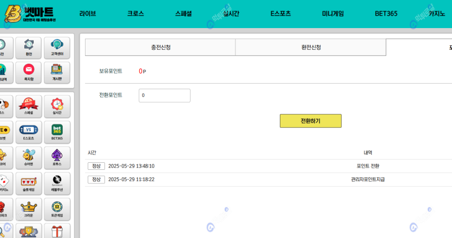Viewport: 452px width, 238px height.
Task: Open 라이브 in the top navigation
Action: (87, 14)
